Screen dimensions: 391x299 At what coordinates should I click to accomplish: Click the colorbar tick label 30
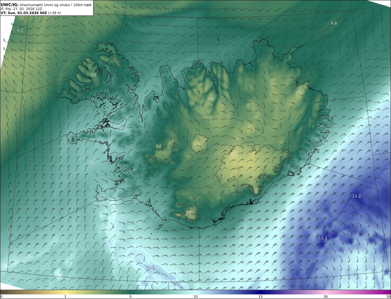(326, 297)
